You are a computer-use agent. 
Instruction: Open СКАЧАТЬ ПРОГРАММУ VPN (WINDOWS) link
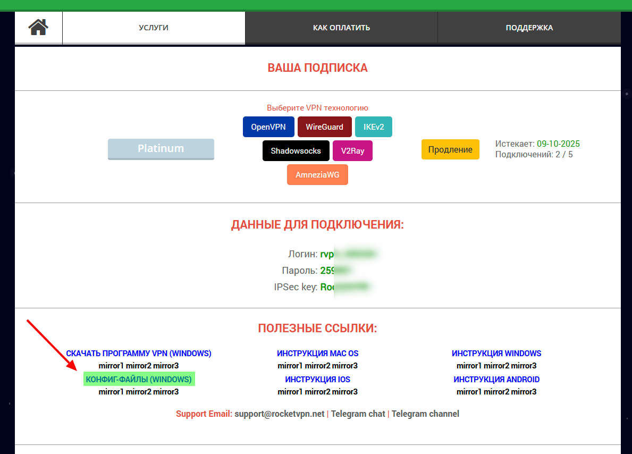click(139, 354)
